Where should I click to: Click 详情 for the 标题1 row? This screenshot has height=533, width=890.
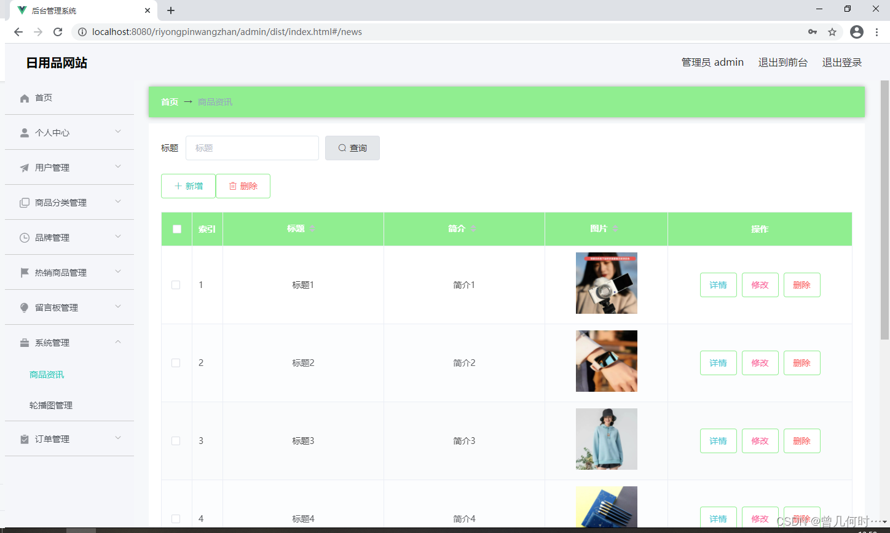[719, 285]
